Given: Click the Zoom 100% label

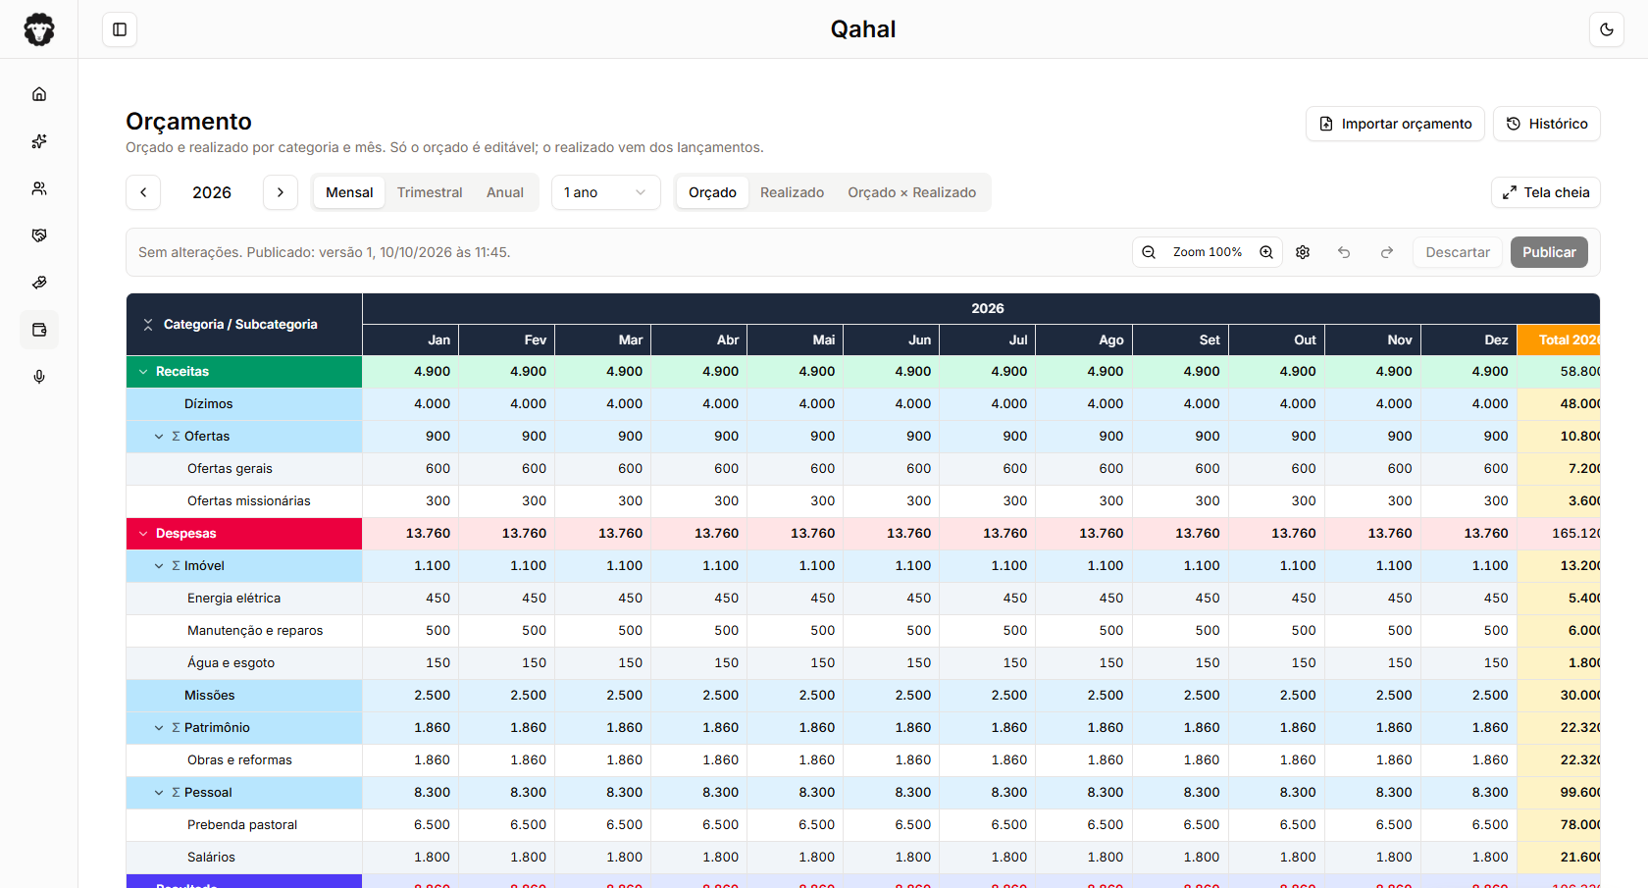Looking at the screenshot, I should point(1208,252).
